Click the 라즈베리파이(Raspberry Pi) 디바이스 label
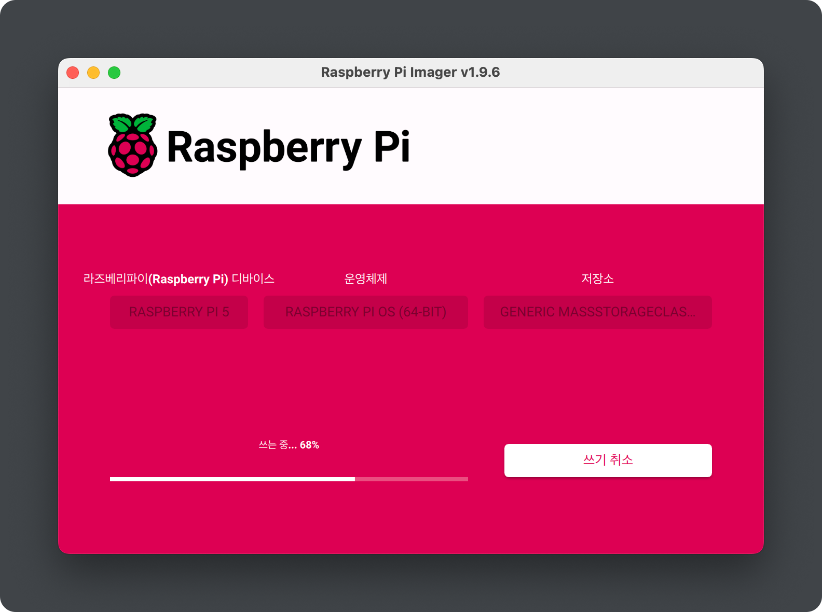 click(x=179, y=279)
